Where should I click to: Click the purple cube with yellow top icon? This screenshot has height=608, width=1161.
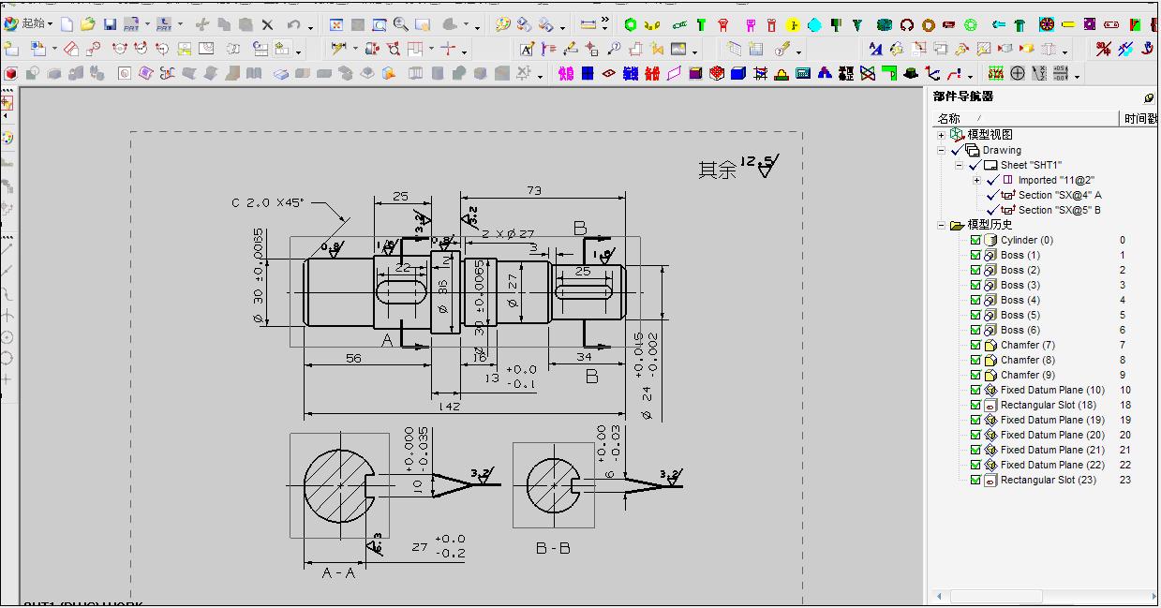(695, 73)
